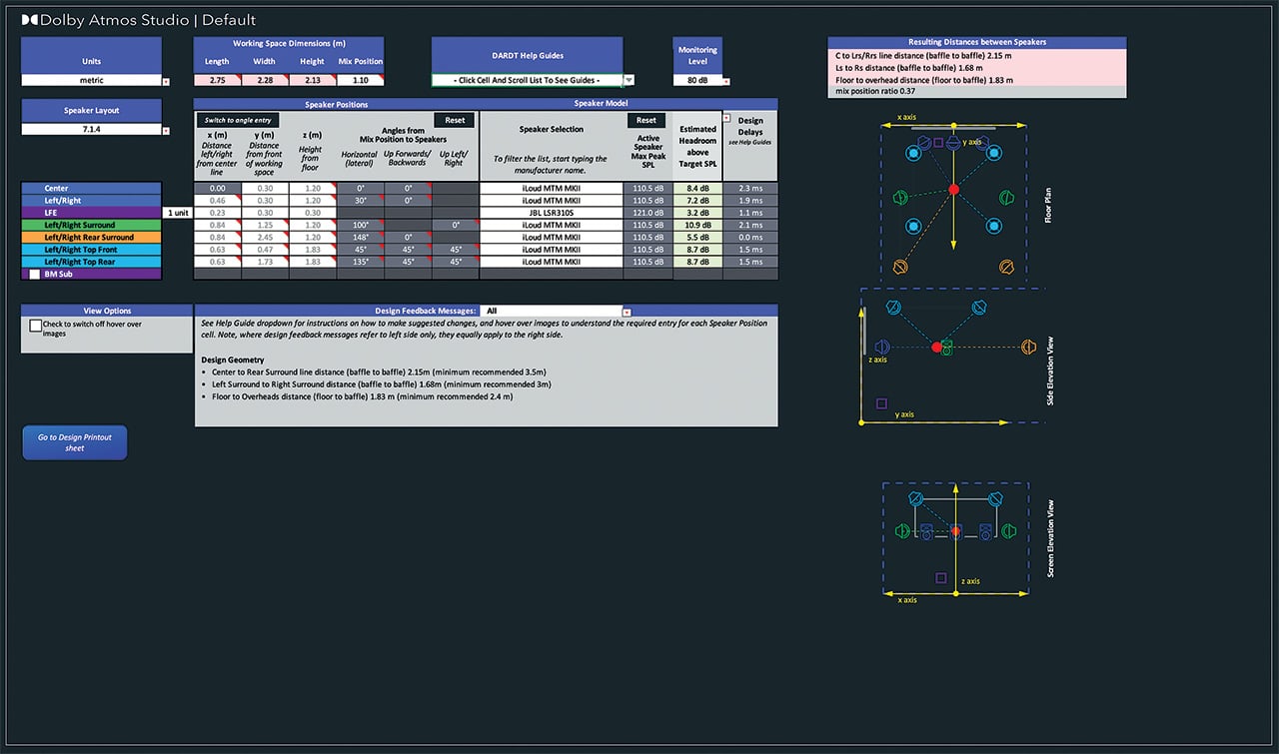Click the 'Ls to Rs distance' result line
This screenshot has height=754, width=1279.
coord(977,68)
